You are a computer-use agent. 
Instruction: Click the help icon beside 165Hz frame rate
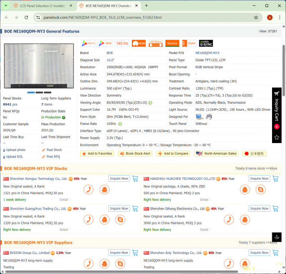(x=120, y=124)
